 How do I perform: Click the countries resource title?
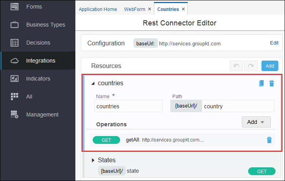click(x=111, y=83)
